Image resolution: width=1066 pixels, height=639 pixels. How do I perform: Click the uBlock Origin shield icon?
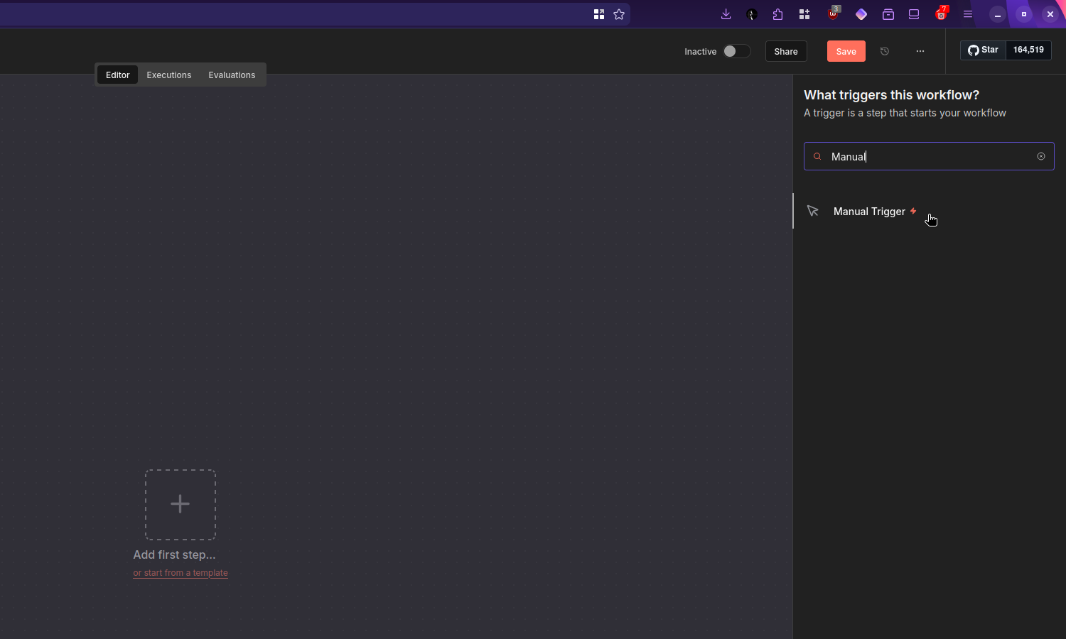[833, 14]
